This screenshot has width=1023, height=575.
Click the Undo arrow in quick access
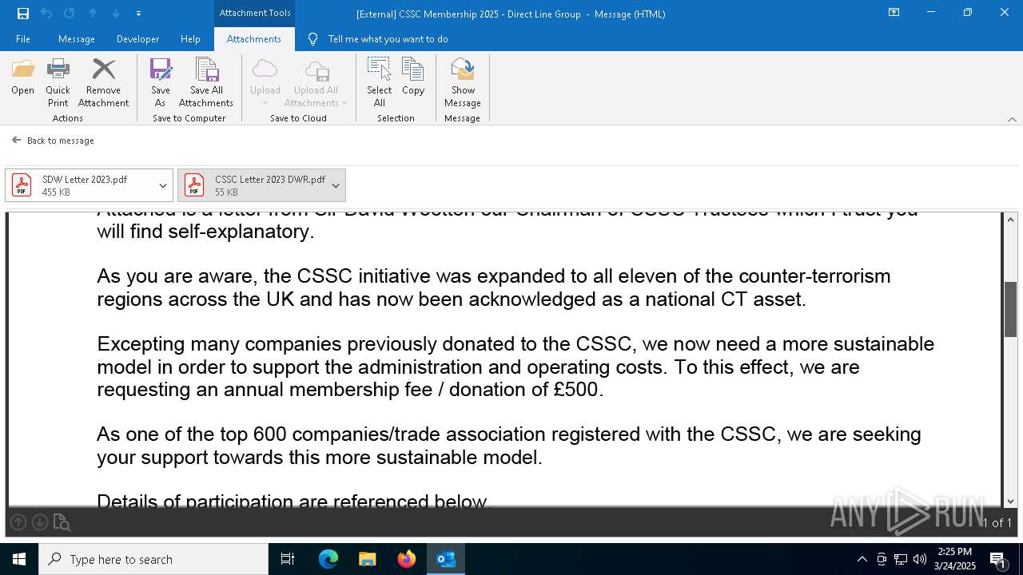[x=46, y=13]
